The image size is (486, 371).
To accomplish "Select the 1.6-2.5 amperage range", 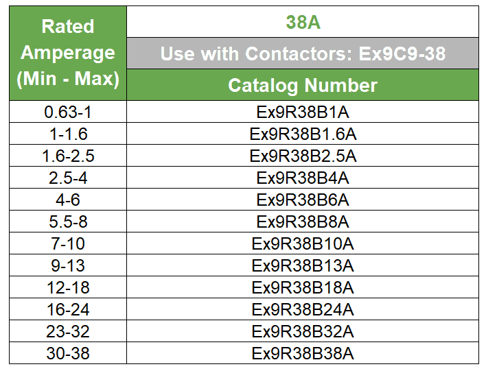I will pos(67,156).
